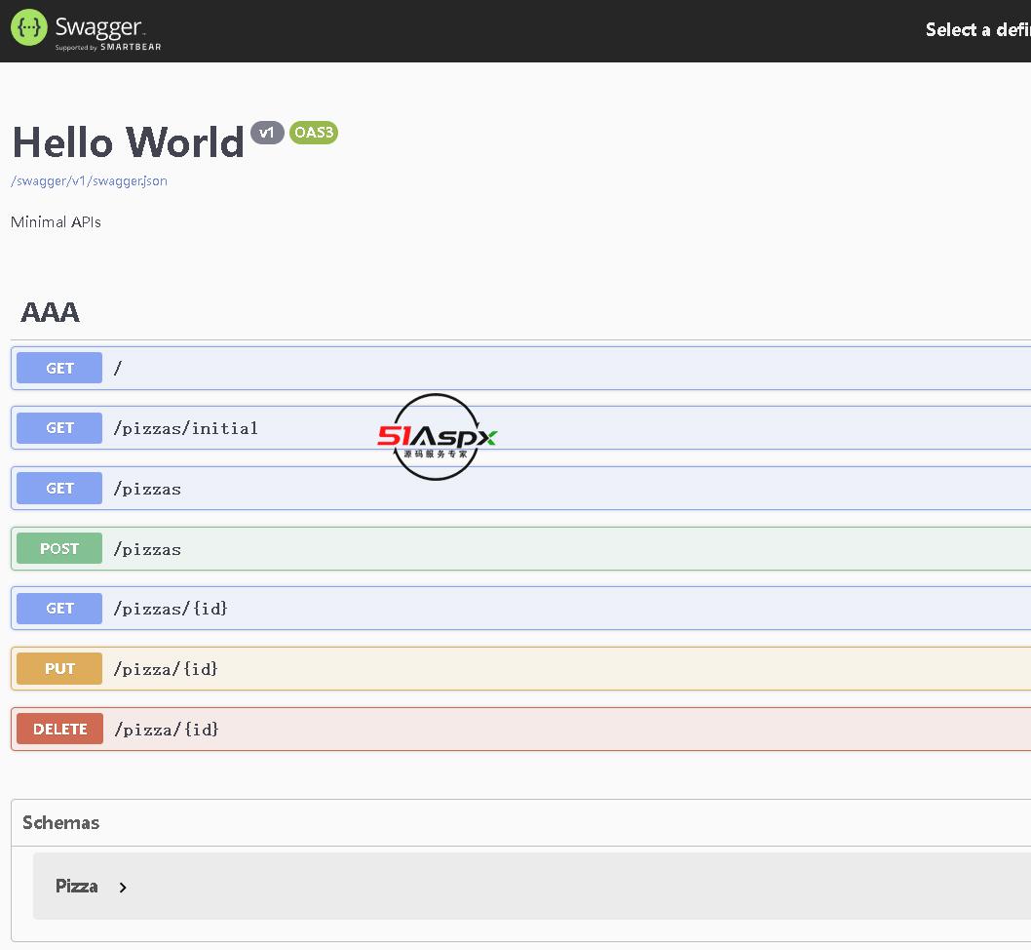Viewport: 1031px width, 950px height.
Task: Click the Select a definition label
Action: click(976, 30)
